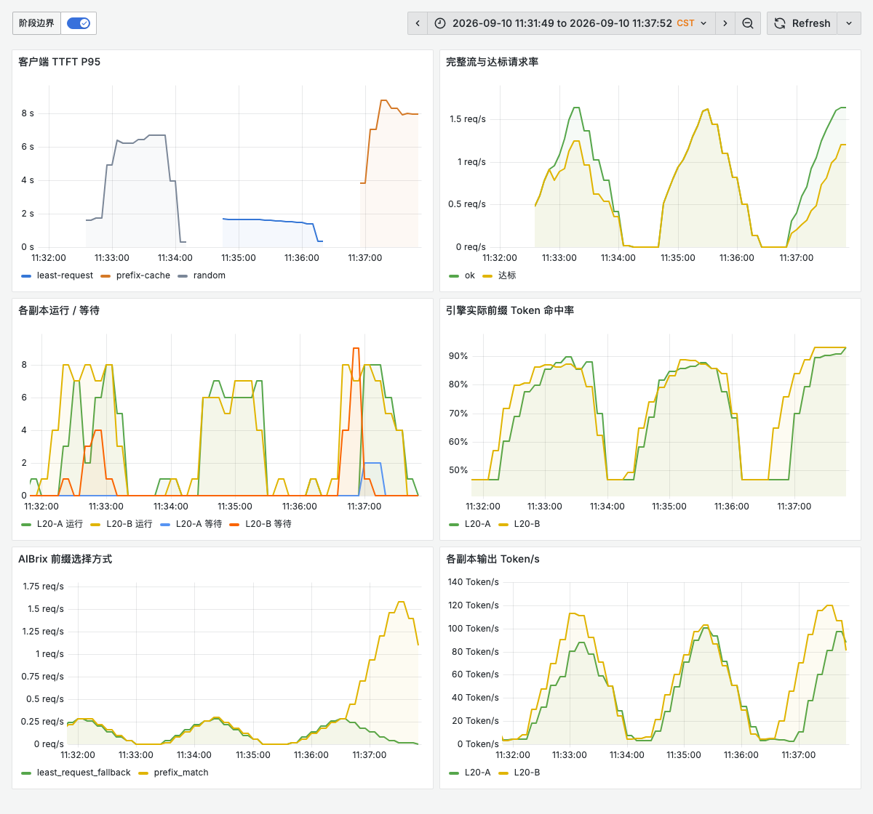This screenshot has height=814, width=873.
Task: Toggle L20-B 等待 series in legend
Action: coord(260,524)
